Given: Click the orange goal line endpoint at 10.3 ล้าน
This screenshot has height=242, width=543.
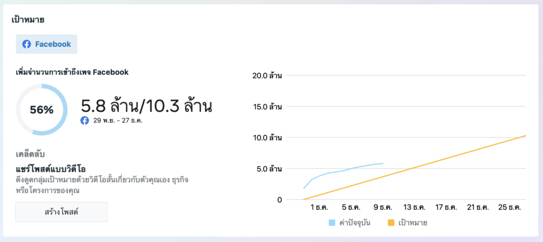Looking at the screenshot, I should (526, 135).
